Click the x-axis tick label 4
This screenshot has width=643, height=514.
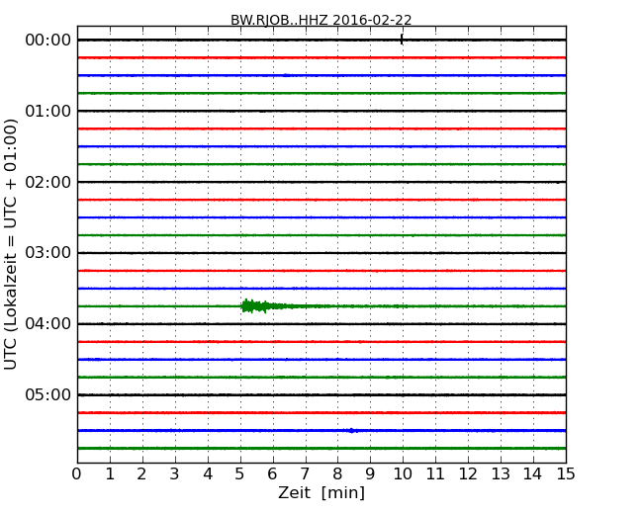pos(208,473)
